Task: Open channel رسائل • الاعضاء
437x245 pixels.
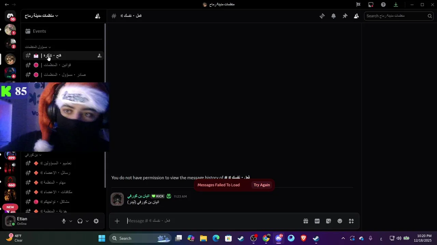Action: coord(63,173)
